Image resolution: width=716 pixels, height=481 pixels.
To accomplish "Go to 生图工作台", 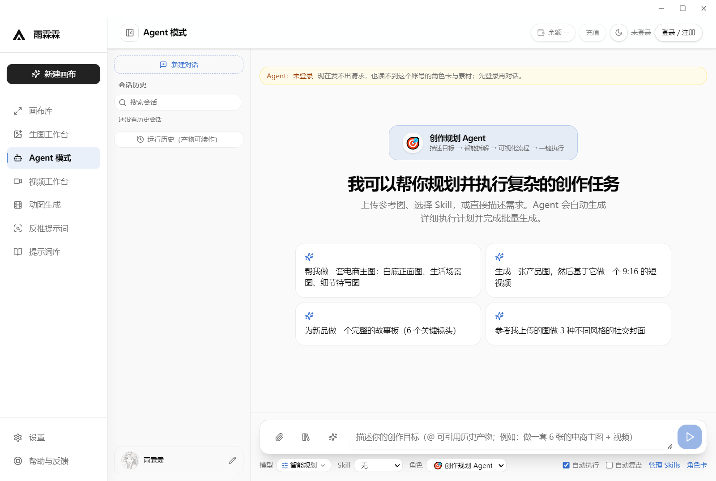I will pyautogui.click(x=53, y=134).
